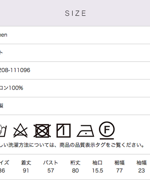Click the 裄丈 column header
The height and width of the screenshot is (180, 150).
coord(75,163)
